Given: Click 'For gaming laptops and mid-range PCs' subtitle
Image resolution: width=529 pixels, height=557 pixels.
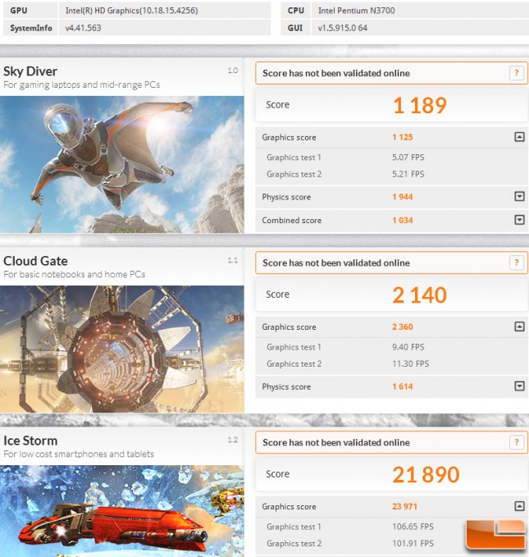Looking at the screenshot, I should [x=82, y=84].
